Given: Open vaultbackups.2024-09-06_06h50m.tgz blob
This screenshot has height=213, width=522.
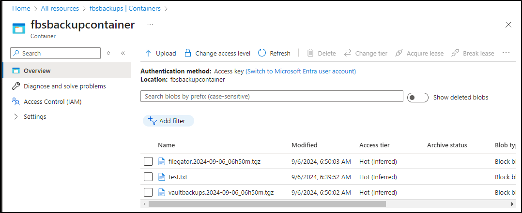Looking at the screenshot, I should coord(221,192).
